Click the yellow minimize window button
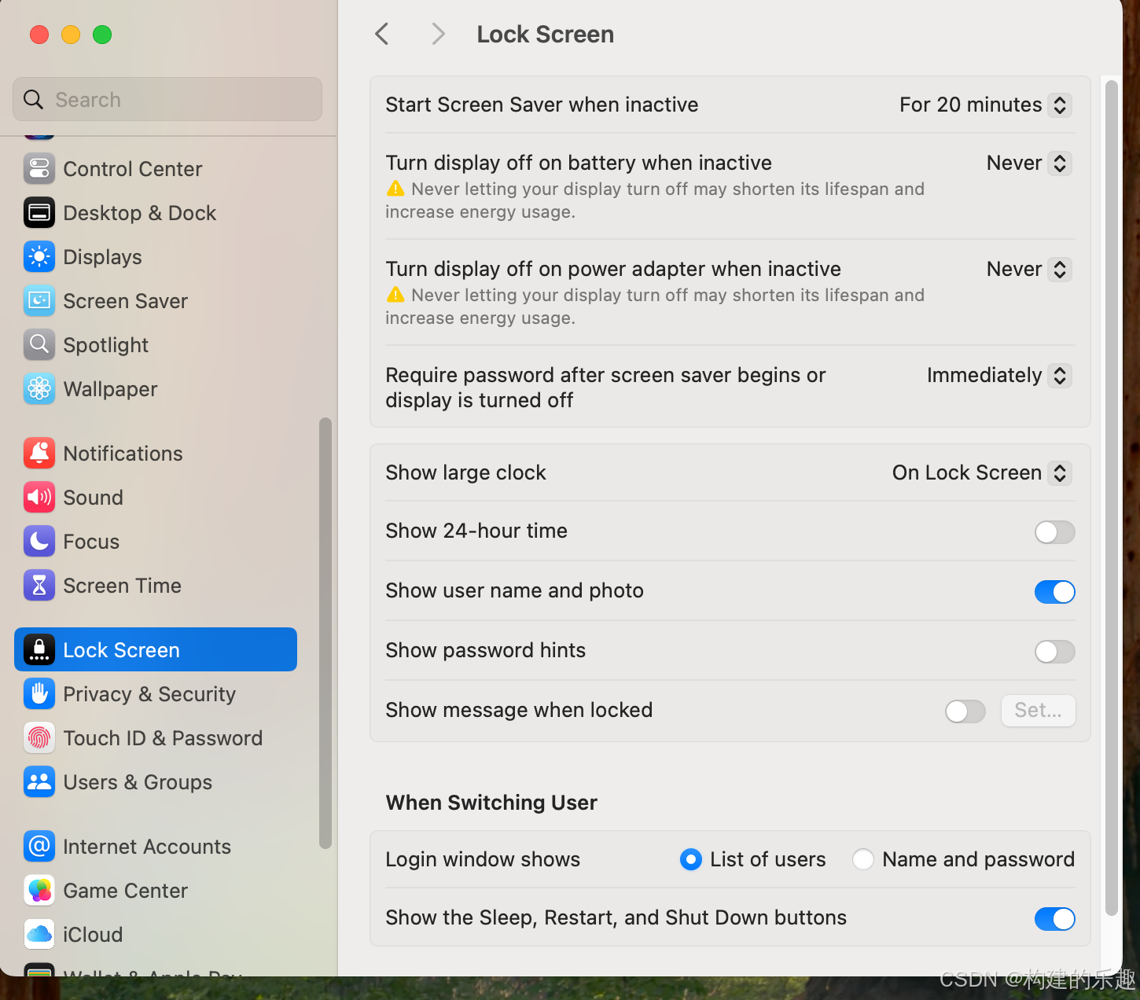1140x1000 pixels. tap(71, 35)
